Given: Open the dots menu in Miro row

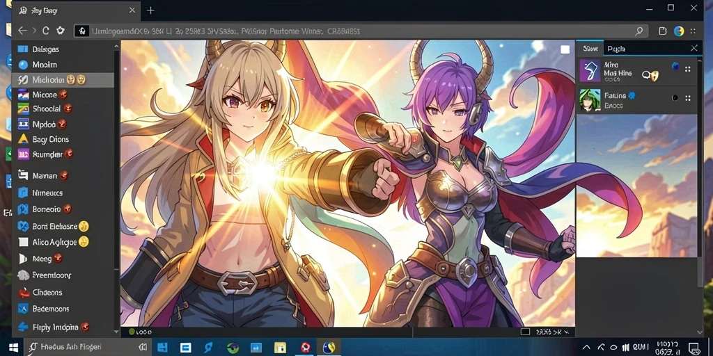Looking at the screenshot, I should [687, 70].
